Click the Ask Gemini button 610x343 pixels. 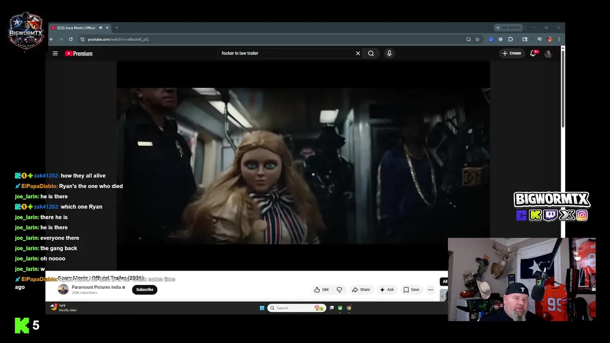(x=508, y=28)
